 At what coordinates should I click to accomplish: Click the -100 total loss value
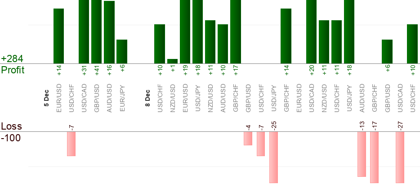click(11, 138)
